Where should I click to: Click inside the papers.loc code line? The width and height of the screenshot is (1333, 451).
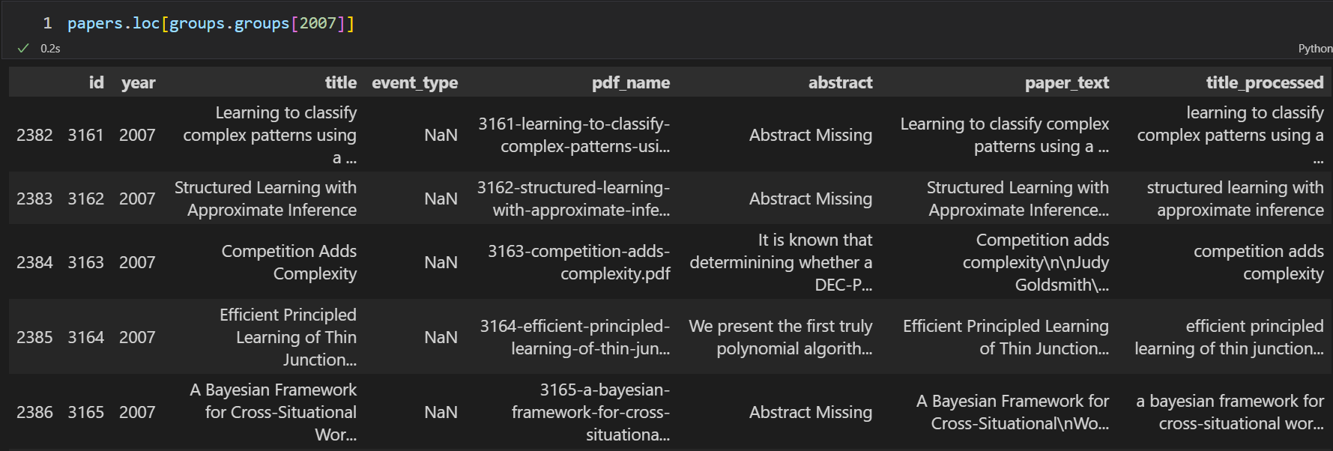tap(211, 23)
